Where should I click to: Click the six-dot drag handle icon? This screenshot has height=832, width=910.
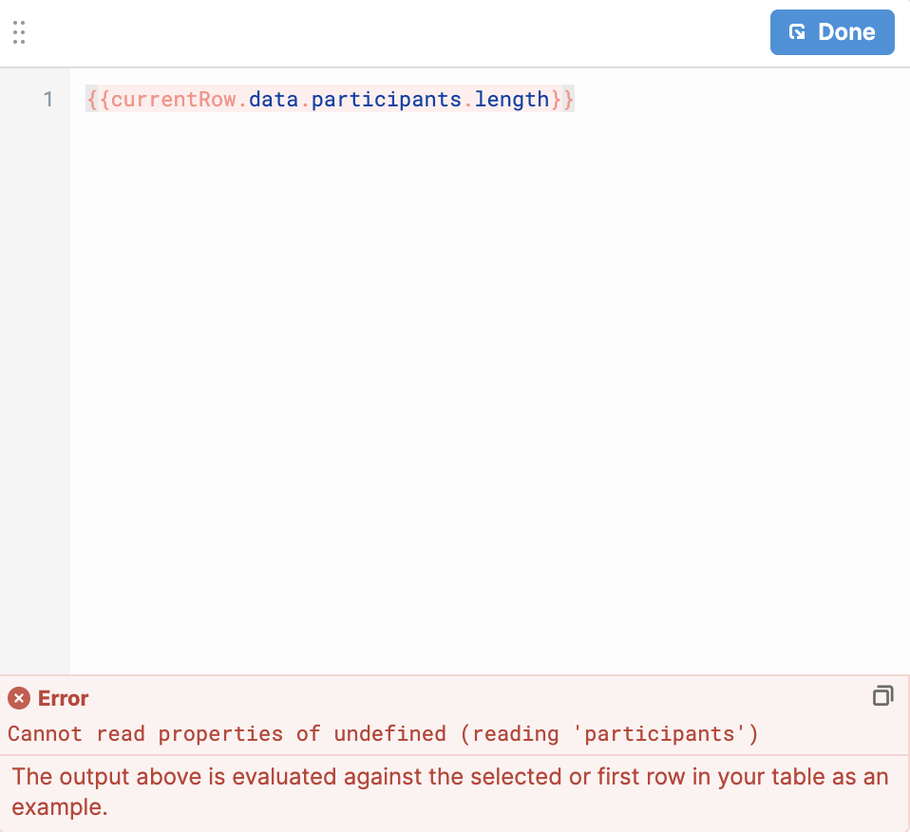point(19,31)
